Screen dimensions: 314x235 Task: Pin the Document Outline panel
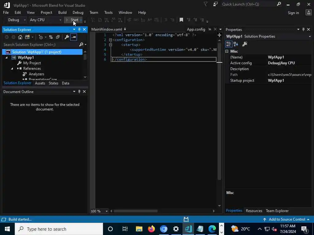pyautogui.click(x=79, y=91)
